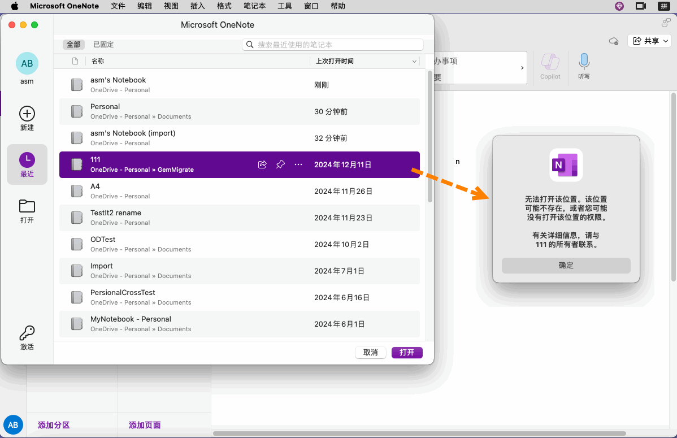
Task: Expand the tags gallery chevron
Action: pyautogui.click(x=522, y=68)
